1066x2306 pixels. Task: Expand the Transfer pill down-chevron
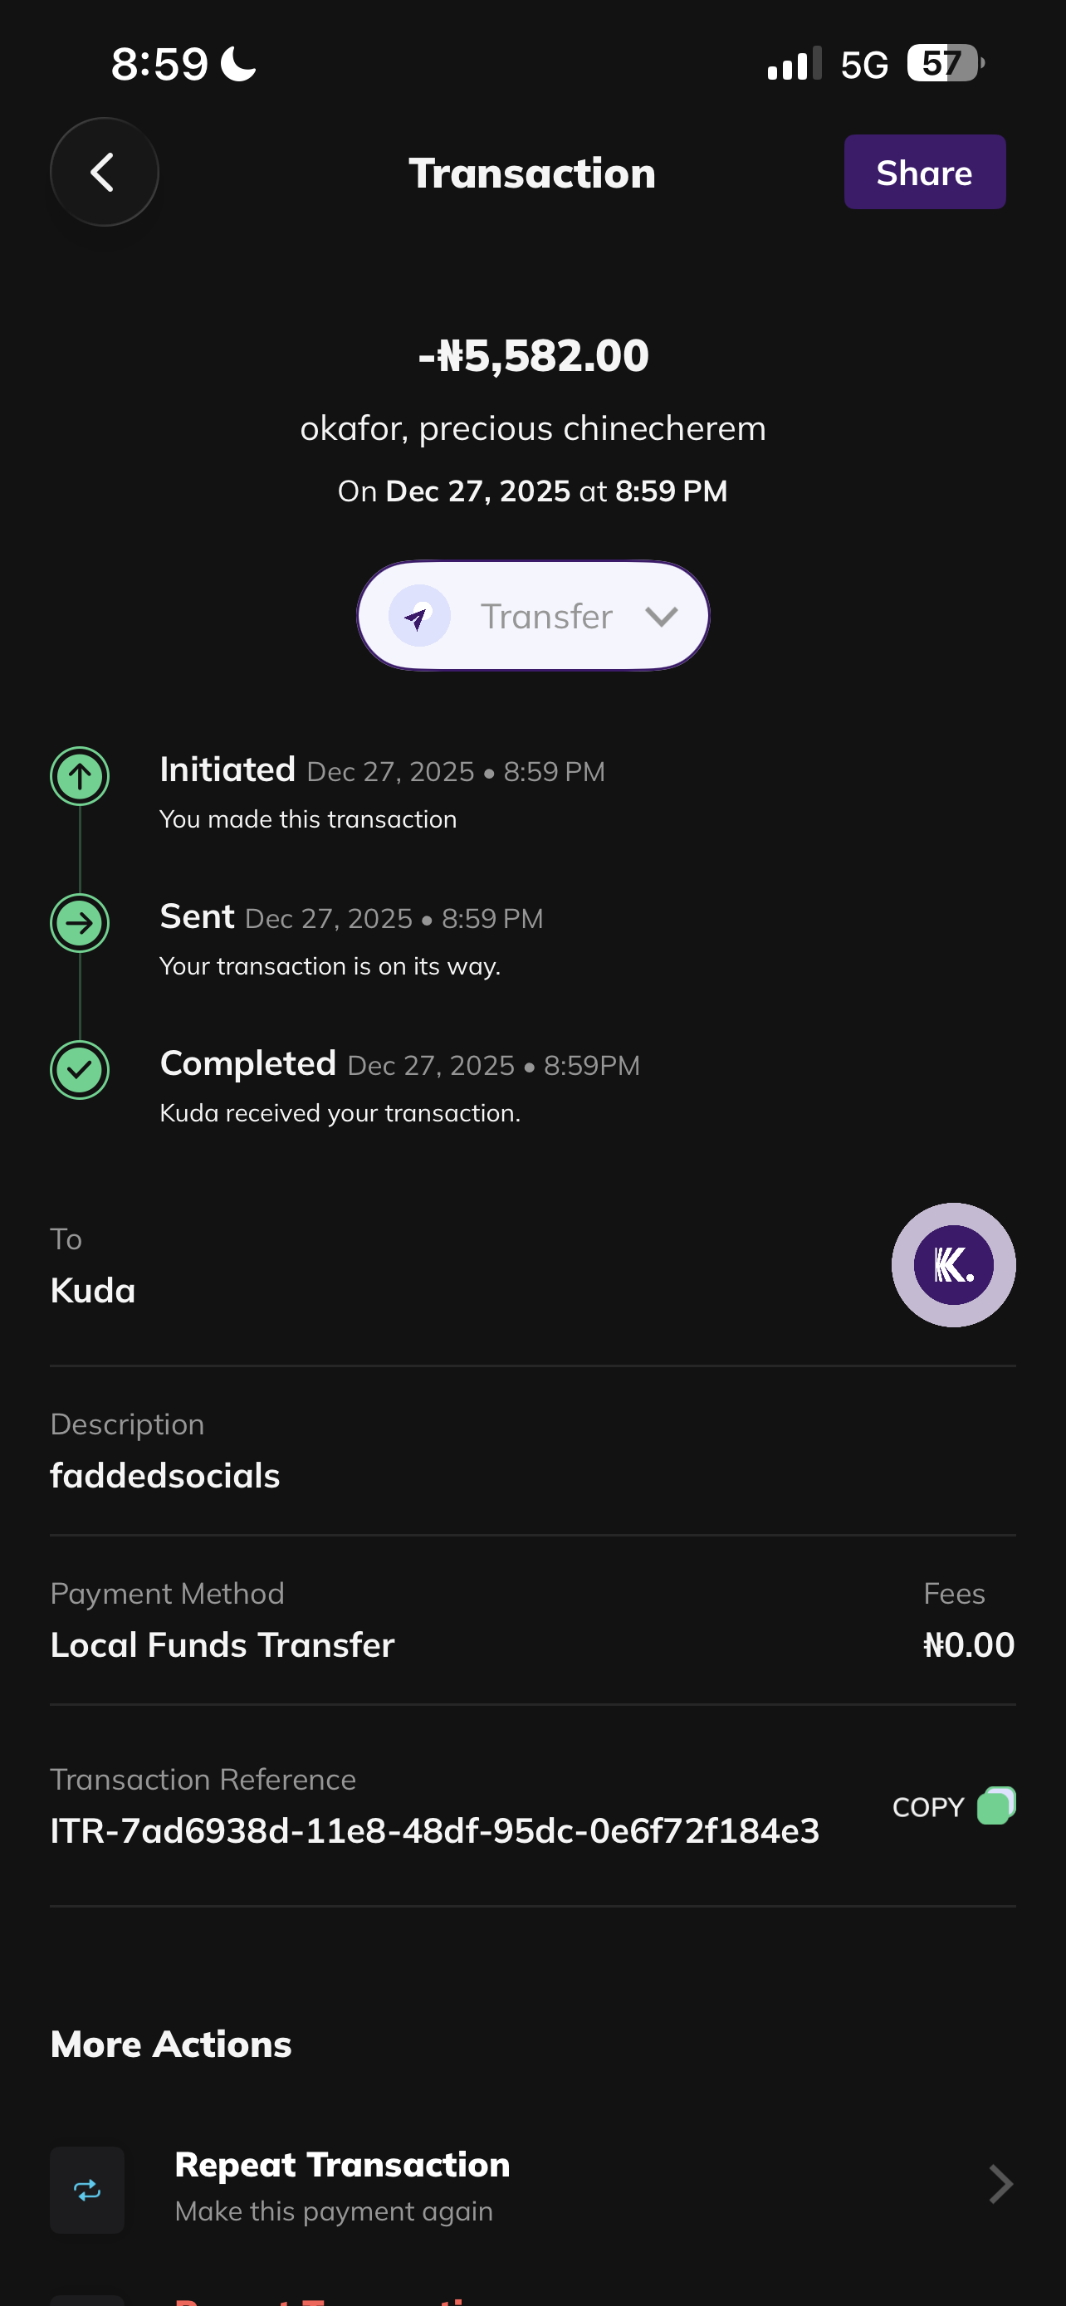pyautogui.click(x=662, y=616)
